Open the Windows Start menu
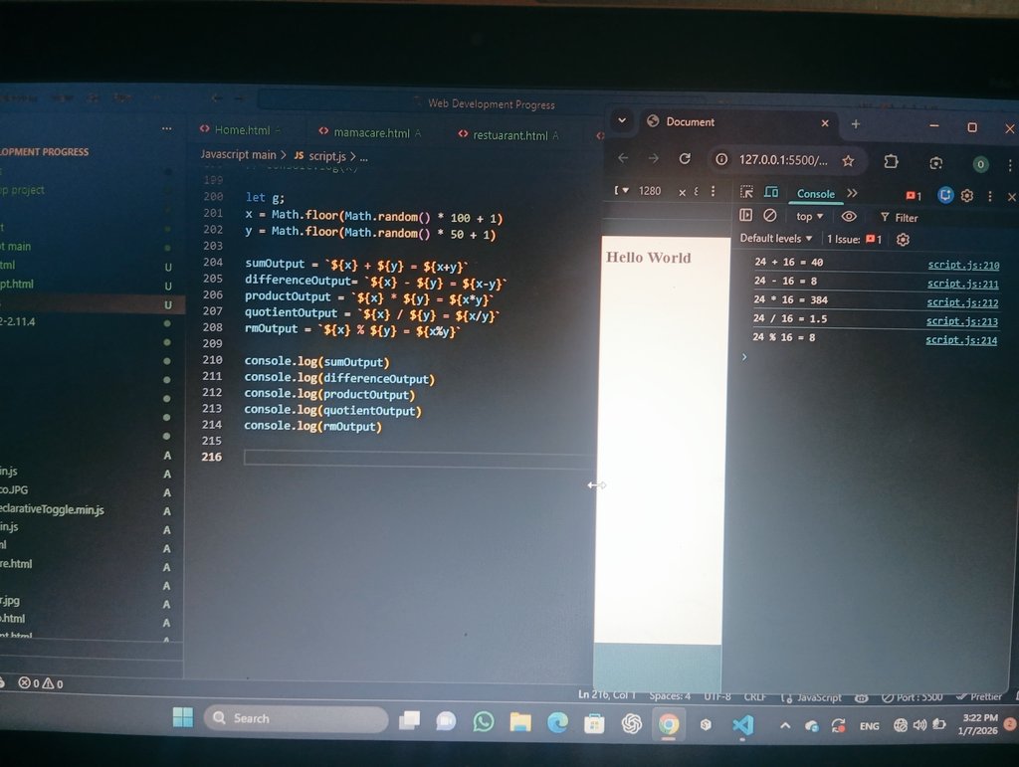1019x767 pixels. (183, 717)
